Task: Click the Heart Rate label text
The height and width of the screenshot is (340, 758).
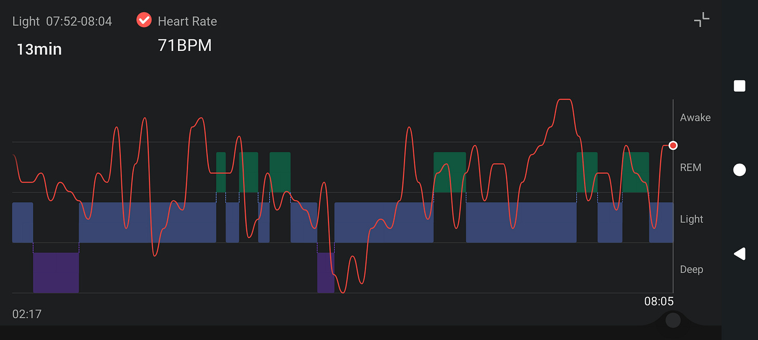Action: (187, 21)
